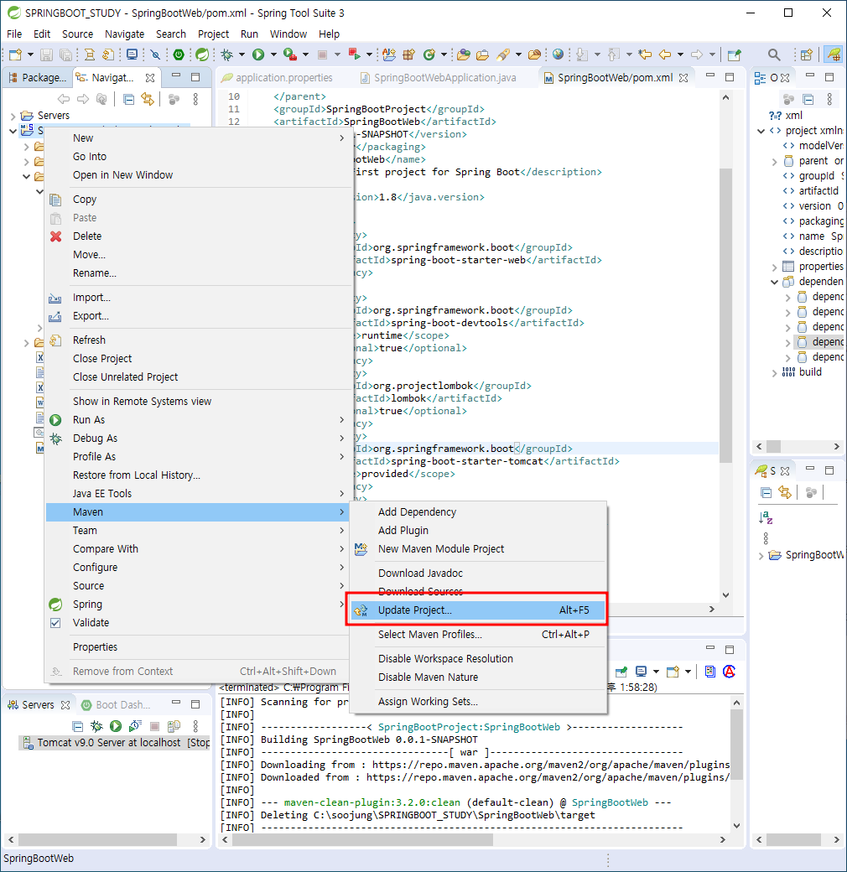
Task: Collapse the dependencies node in Outline
Action: pyautogui.click(x=774, y=282)
